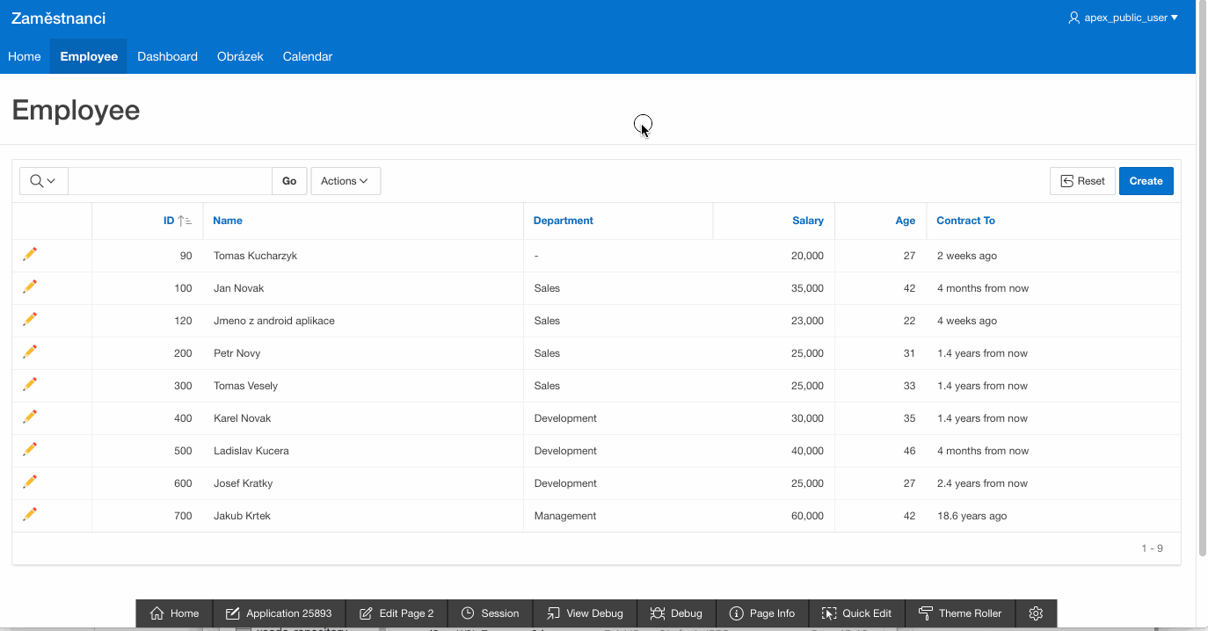Expand the apex_public_user account menu
The image size is (1208, 631).
(1123, 18)
